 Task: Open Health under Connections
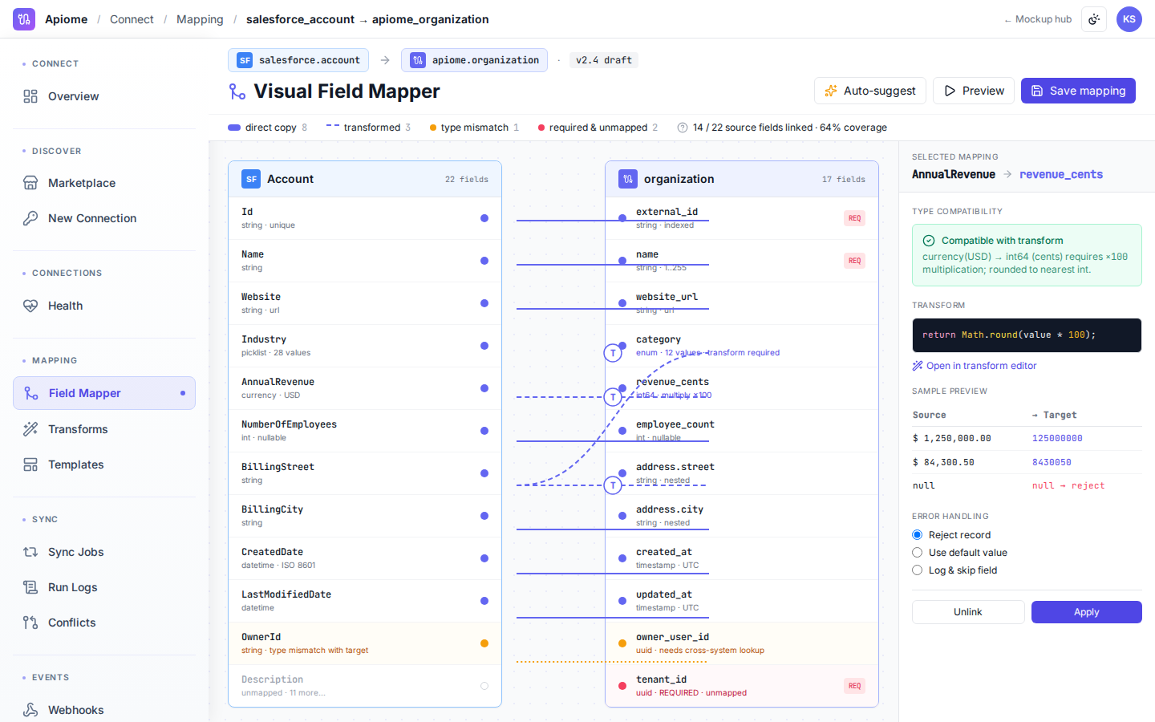coord(104,306)
